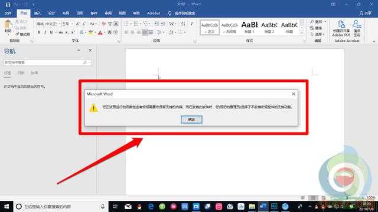The height and width of the screenshot is (212, 378).
Task: Click the Increase Indent icon
Action: [163, 24]
